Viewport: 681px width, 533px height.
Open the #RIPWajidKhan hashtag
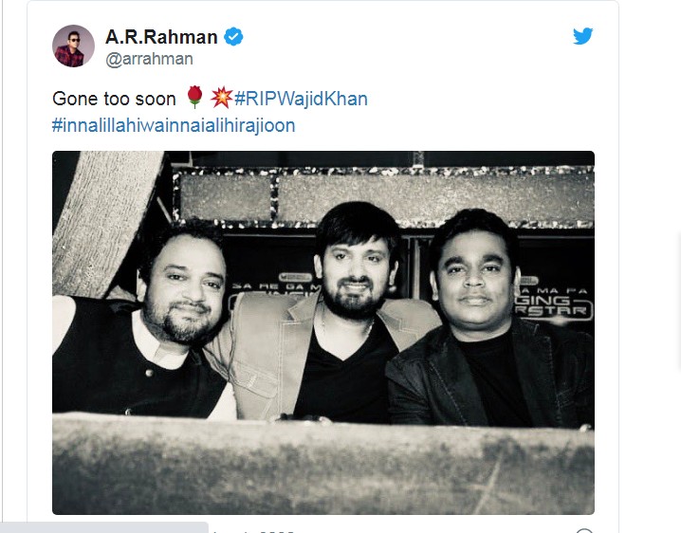(301, 99)
